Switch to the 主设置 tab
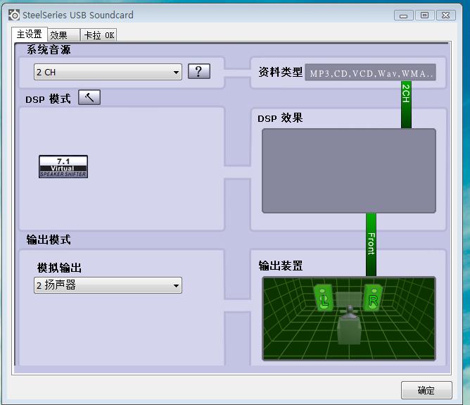Viewport: 470px width, 405px height. click(30, 35)
